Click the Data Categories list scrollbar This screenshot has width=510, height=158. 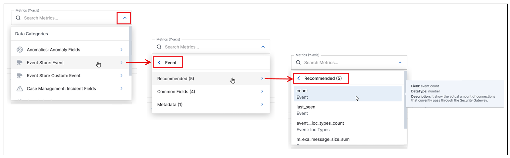(x=130, y=51)
